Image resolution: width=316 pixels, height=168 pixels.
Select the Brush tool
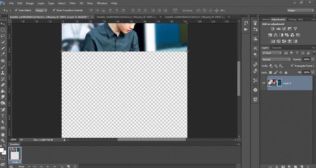point(3,67)
